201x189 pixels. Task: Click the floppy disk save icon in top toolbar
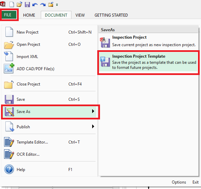pos(27,5)
